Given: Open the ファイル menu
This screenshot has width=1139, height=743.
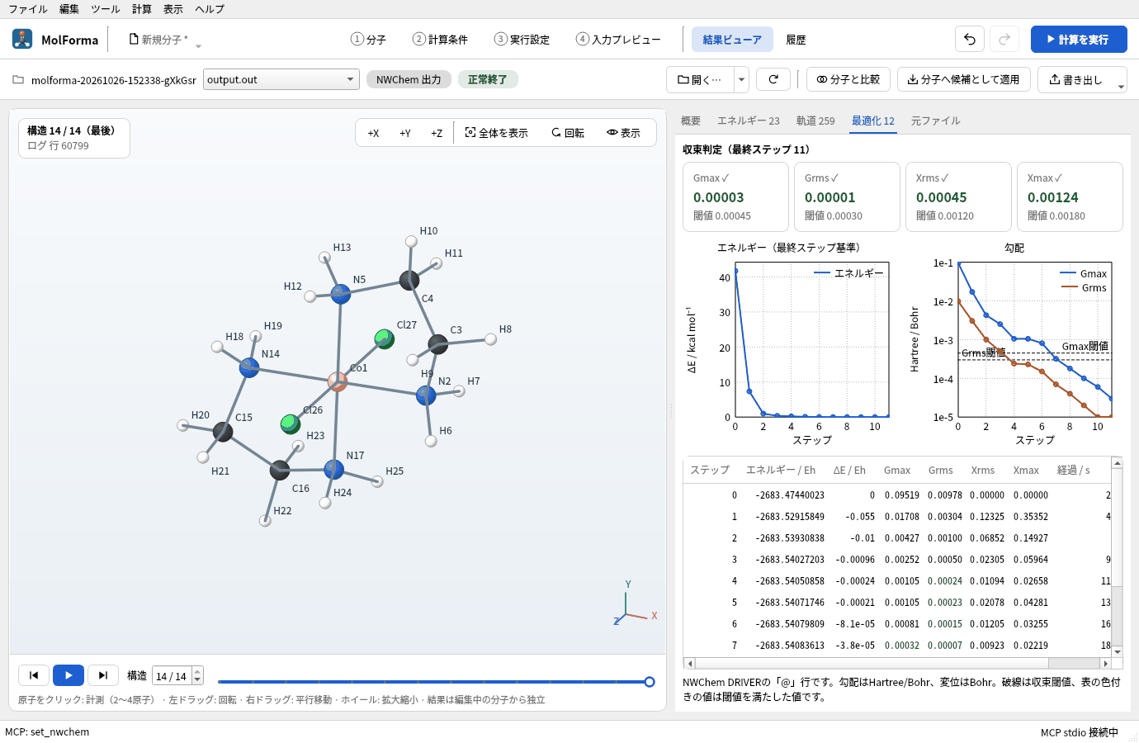Looking at the screenshot, I should point(28,9).
